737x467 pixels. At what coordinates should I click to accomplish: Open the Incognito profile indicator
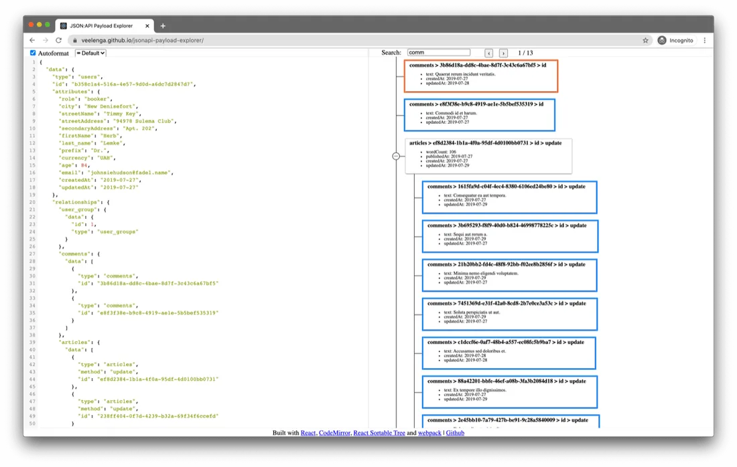(x=675, y=40)
